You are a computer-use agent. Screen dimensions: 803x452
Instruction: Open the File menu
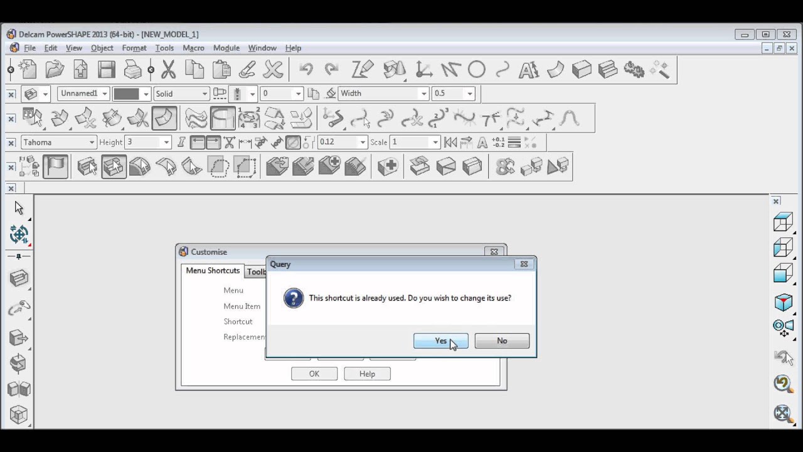[29, 48]
